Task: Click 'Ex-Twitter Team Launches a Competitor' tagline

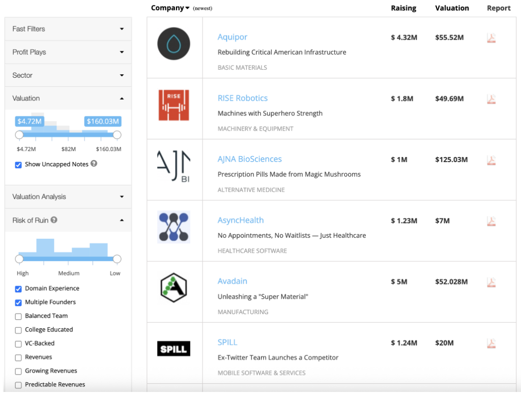Action: click(x=278, y=357)
